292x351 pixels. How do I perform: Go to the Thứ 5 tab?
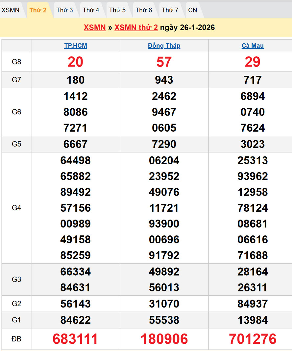click(117, 10)
